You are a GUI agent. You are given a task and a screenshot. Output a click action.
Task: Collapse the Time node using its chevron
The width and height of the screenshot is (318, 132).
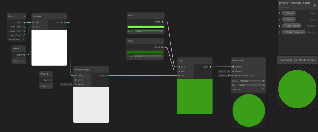pyautogui.click(x=24, y=16)
